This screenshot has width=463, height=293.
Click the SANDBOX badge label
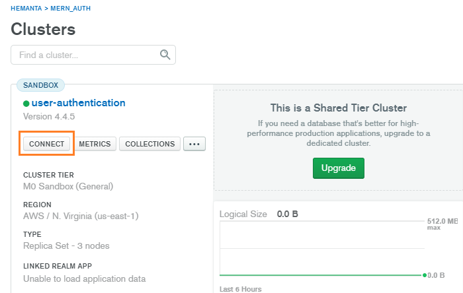pos(41,85)
